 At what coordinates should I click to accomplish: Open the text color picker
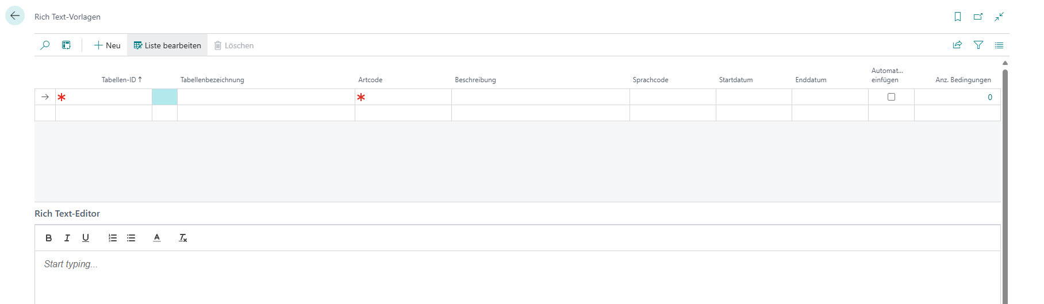click(157, 238)
